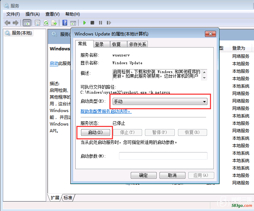Click the green Start Service play icon
This screenshot has width=254, height=211.
tap(85, 23)
